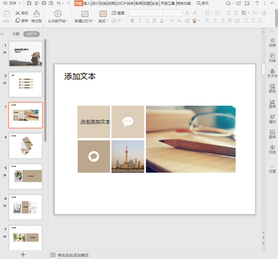278x259 pixels.
Task: Open the font size dropdown
Action: pyautogui.click(x=181, y=13)
